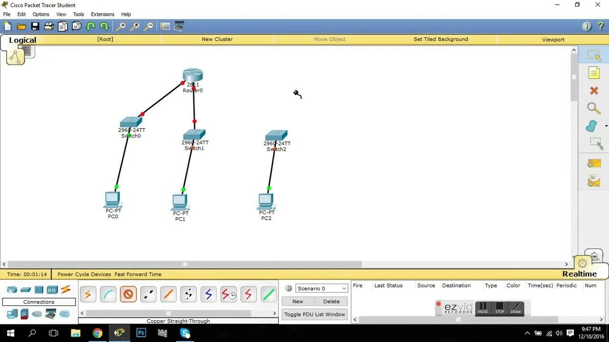
Task: Pick the orange Fiber cable
Action: pos(168,294)
